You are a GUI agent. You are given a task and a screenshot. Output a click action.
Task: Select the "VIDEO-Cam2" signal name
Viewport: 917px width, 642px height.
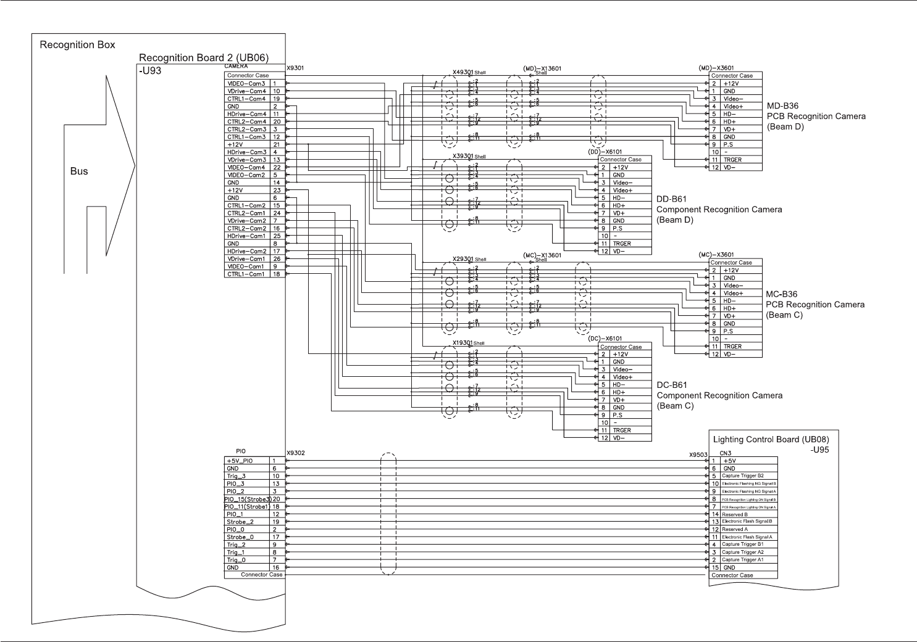coord(246,175)
